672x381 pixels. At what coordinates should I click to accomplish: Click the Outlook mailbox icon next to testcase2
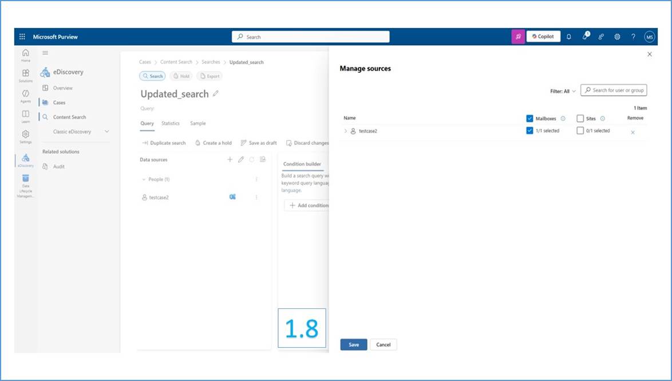(232, 197)
